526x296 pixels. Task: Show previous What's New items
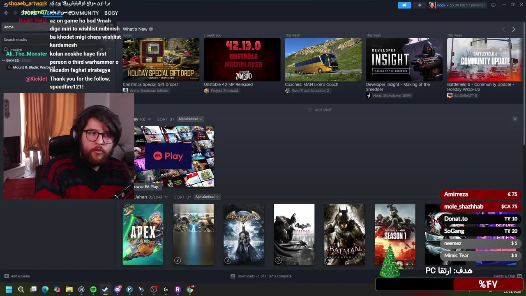(x=503, y=29)
